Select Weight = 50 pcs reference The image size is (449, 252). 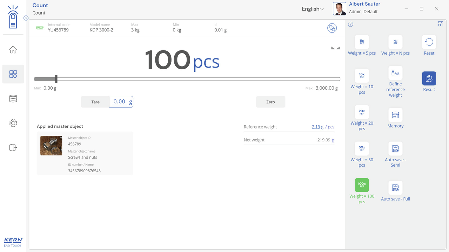(362, 149)
